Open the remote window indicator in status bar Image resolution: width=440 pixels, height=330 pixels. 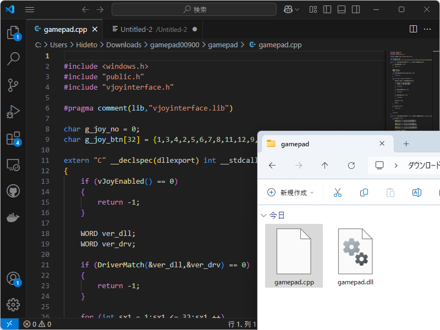(x=9, y=324)
